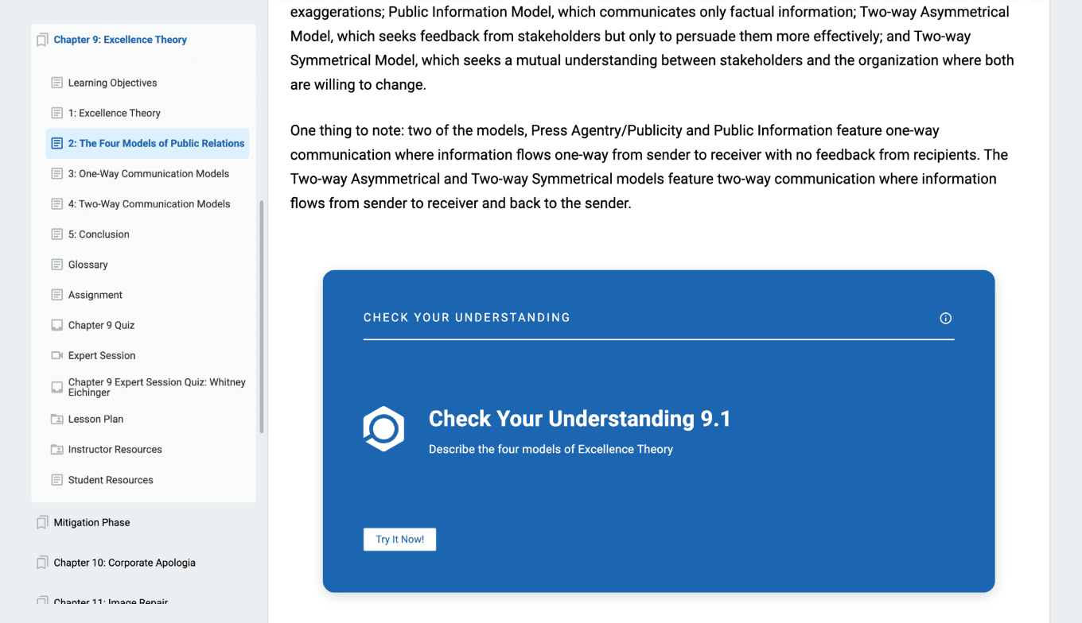The image size is (1082, 623).
Task: Click the page icon beside Glossary
Action: [56, 265]
